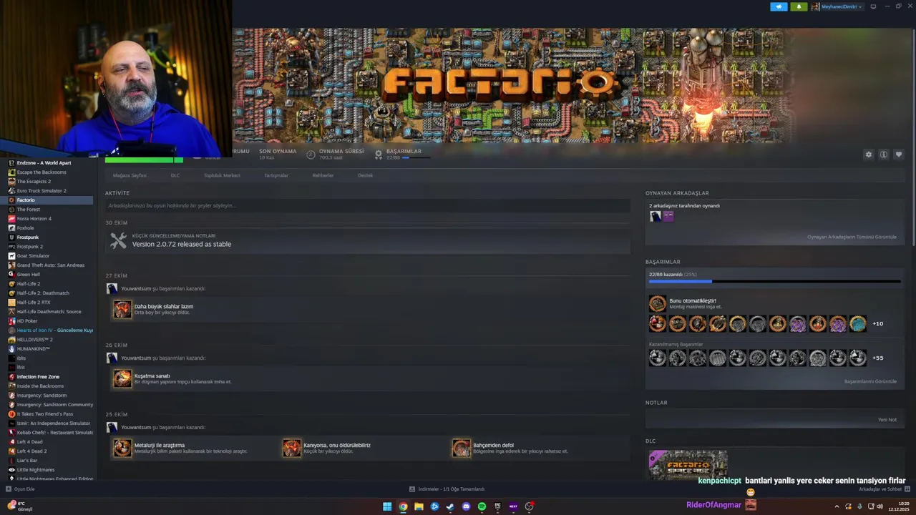Screen dimensions: 916x515
Task: Show hidden system tray icons chevron
Action: [837, 506]
